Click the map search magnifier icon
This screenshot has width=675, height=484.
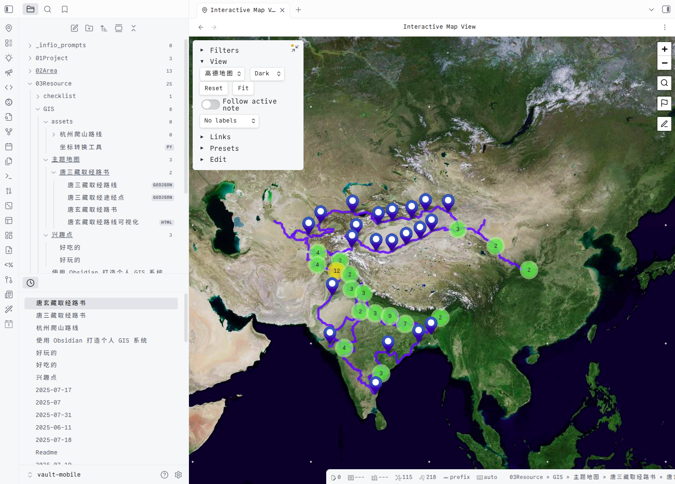tap(664, 83)
